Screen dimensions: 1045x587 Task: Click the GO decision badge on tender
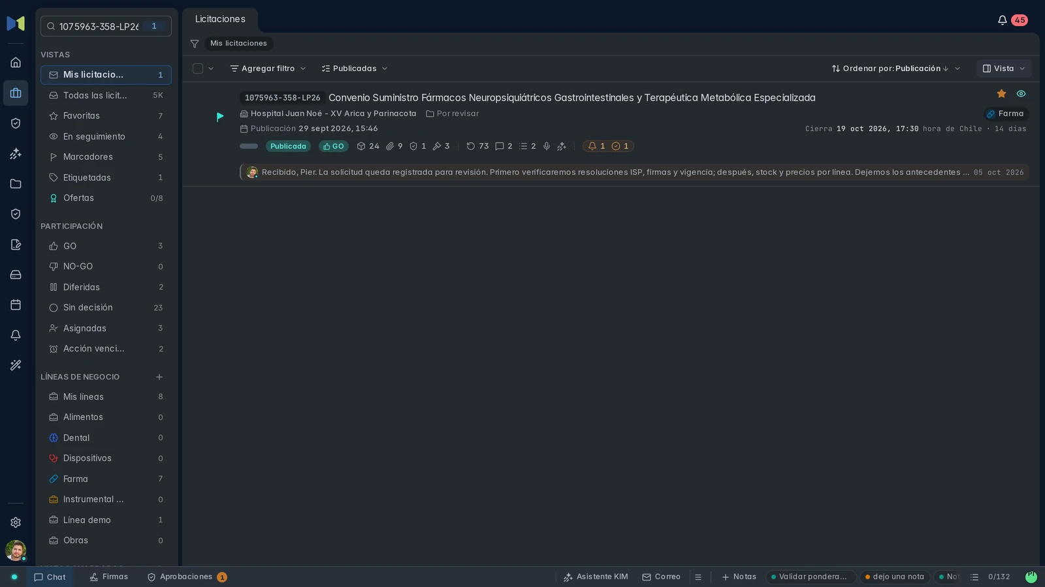click(x=333, y=146)
